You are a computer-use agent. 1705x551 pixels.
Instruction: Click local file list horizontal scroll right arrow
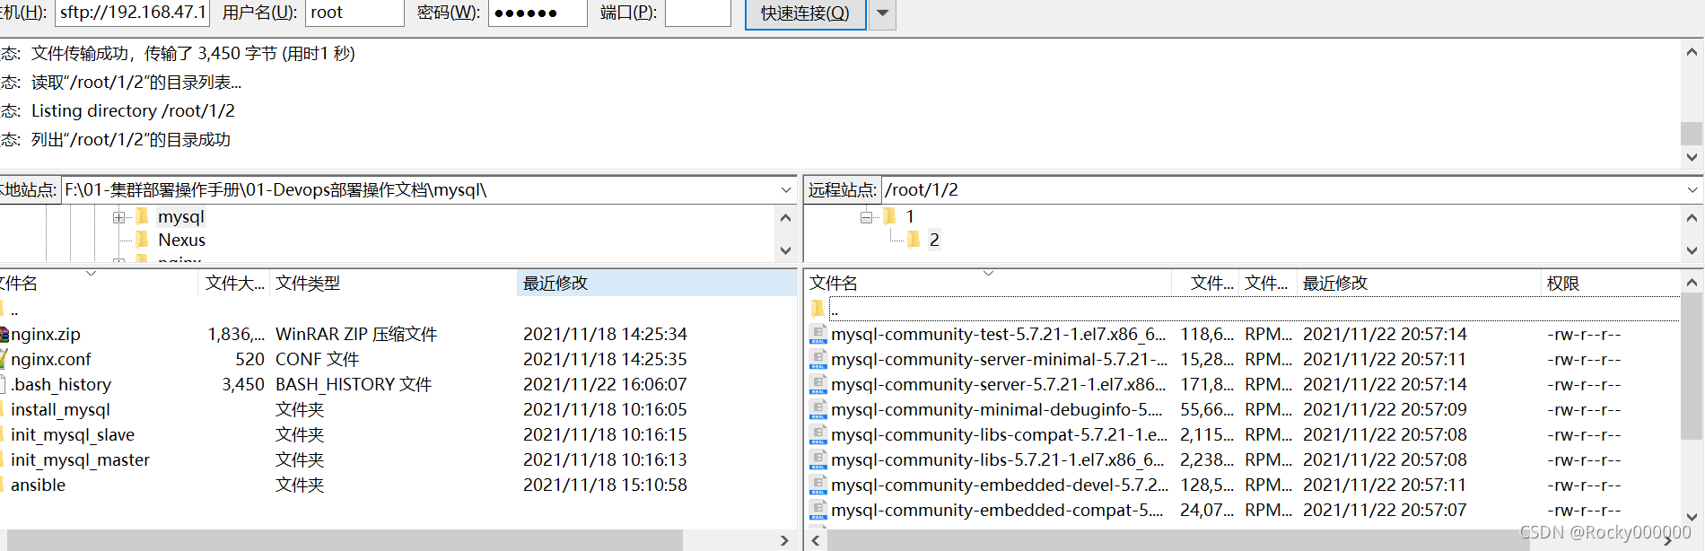click(x=784, y=540)
